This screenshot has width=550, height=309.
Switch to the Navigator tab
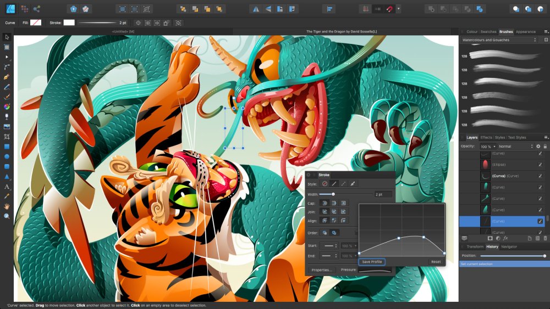point(509,247)
